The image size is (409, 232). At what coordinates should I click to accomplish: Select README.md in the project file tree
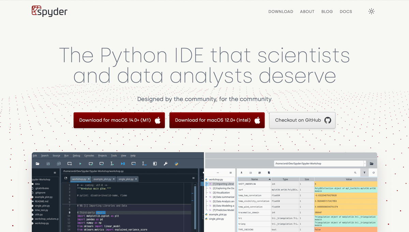pyautogui.click(x=42, y=201)
